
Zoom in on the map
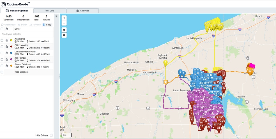(x=64, y=18)
